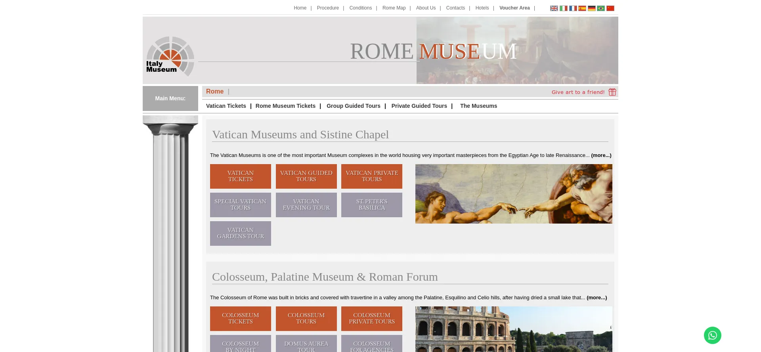Click Colosseum Tours button
Viewport: 761px width, 352px height.
(x=306, y=319)
